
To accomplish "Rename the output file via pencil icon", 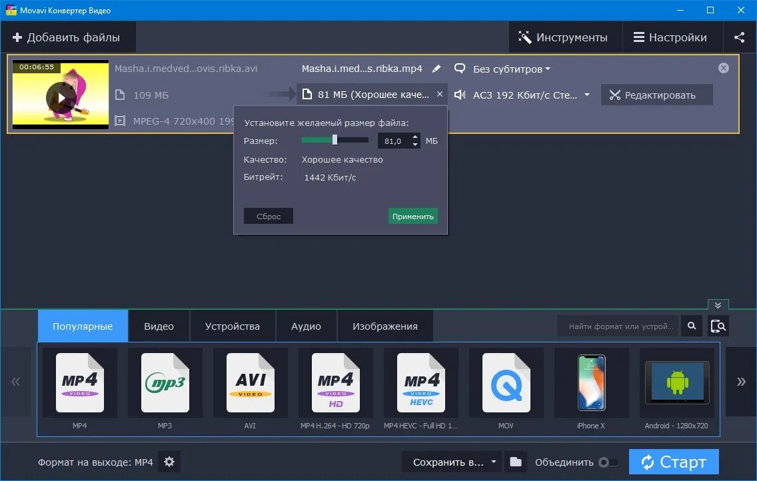I will (x=436, y=68).
